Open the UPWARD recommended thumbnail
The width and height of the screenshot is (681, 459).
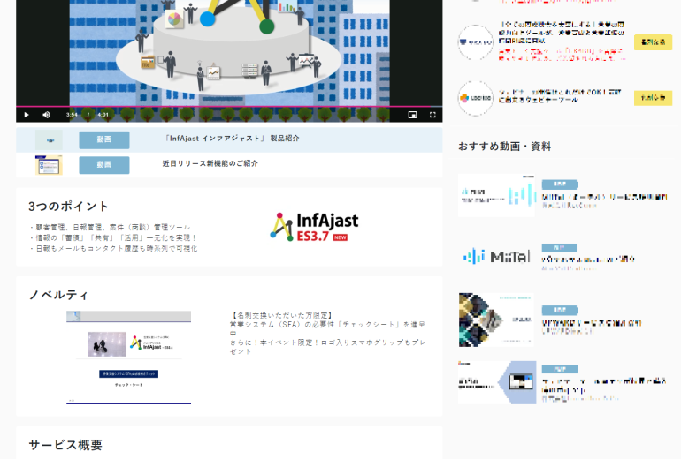pyautogui.click(x=497, y=320)
